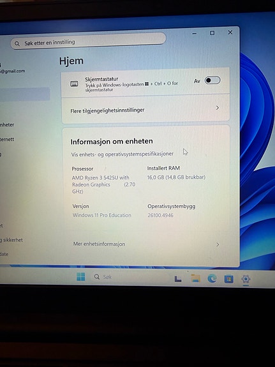The width and height of the screenshot is (275, 367).
Task: Click the magnifier icon in settings search
Action: [x=17, y=43]
